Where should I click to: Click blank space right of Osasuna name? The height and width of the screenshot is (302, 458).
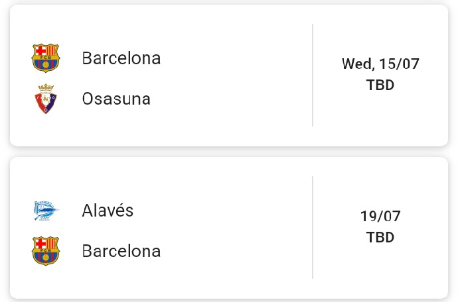(x=232, y=99)
